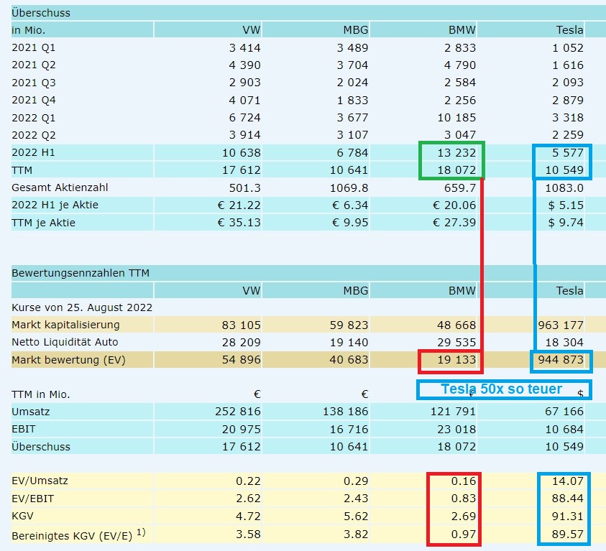
Task: Click the 2022 Q1 row label
Action: click(x=34, y=117)
